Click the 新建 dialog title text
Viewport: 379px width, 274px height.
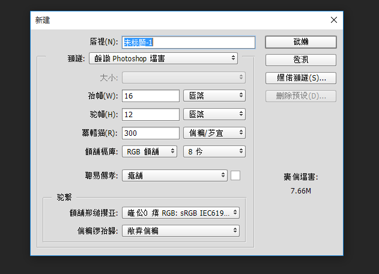click(43, 20)
